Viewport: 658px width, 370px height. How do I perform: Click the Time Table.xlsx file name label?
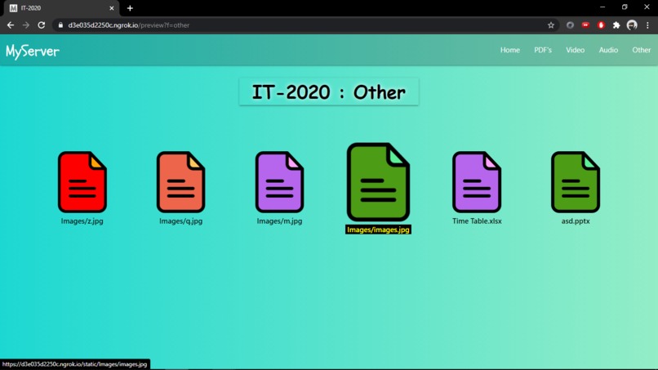click(477, 221)
